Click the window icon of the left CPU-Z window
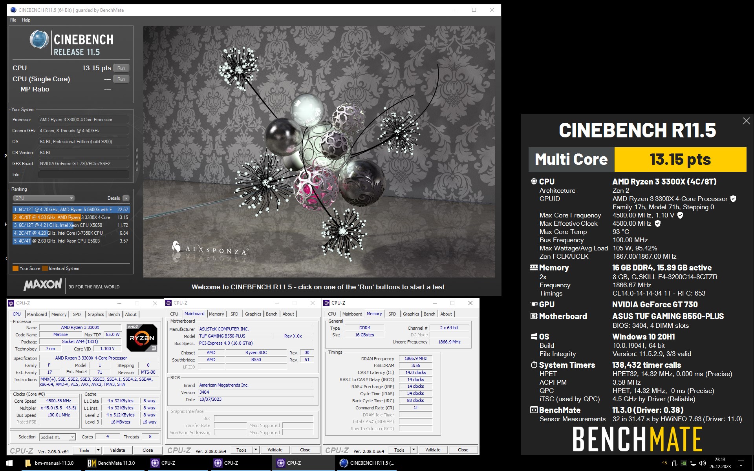This screenshot has width=754, height=471. pyautogui.click(x=11, y=303)
